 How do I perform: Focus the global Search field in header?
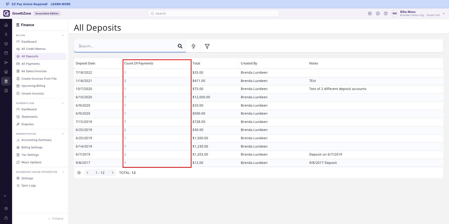(x=213, y=13)
